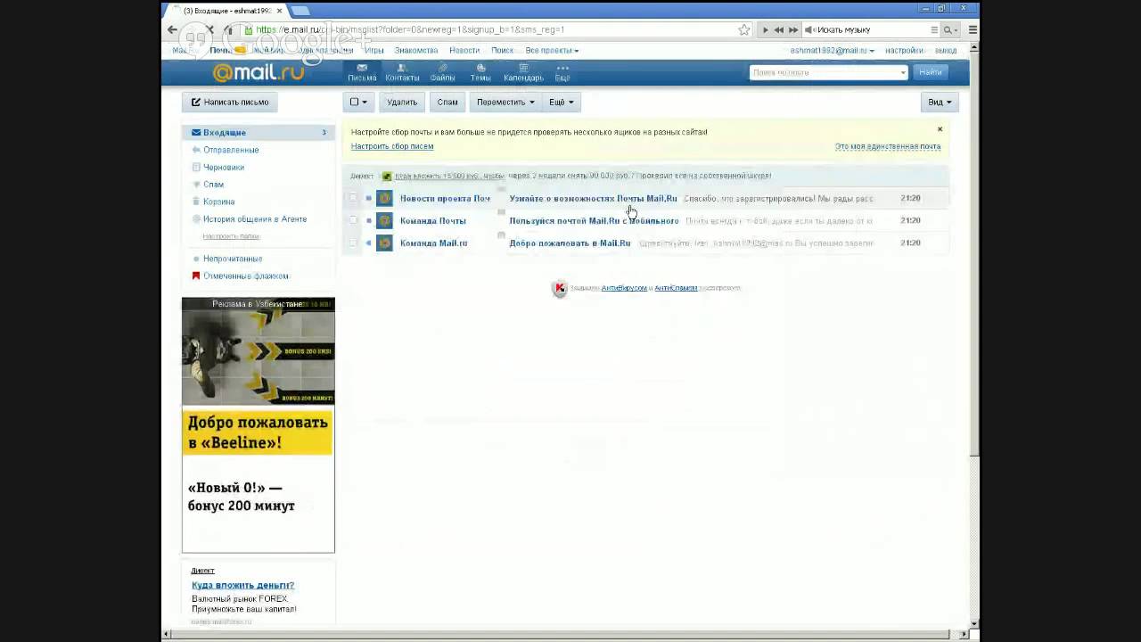Open the Все проекты dropdown

[x=552, y=51]
